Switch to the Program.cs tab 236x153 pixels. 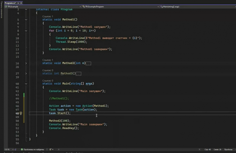coord(10,3)
